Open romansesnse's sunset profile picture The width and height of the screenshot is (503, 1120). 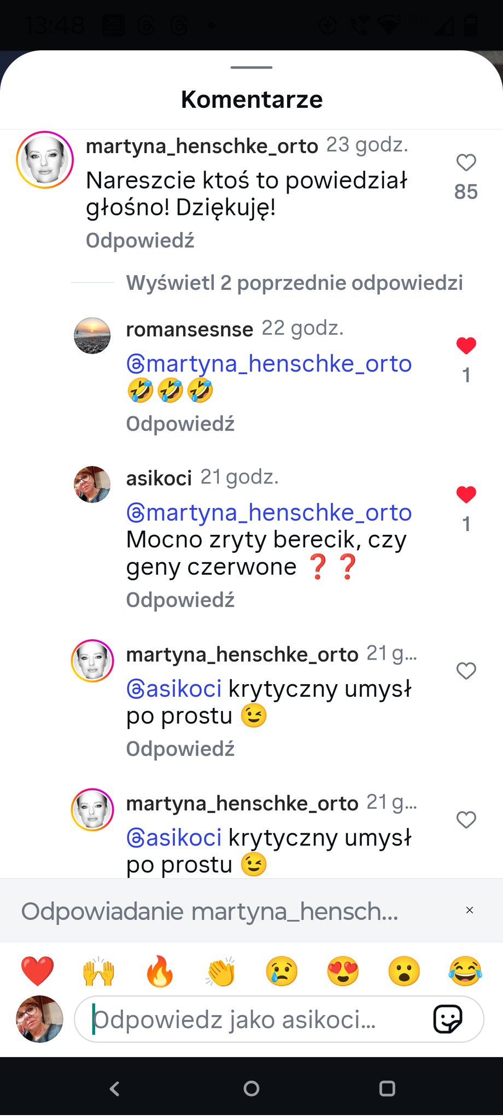coord(92,336)
